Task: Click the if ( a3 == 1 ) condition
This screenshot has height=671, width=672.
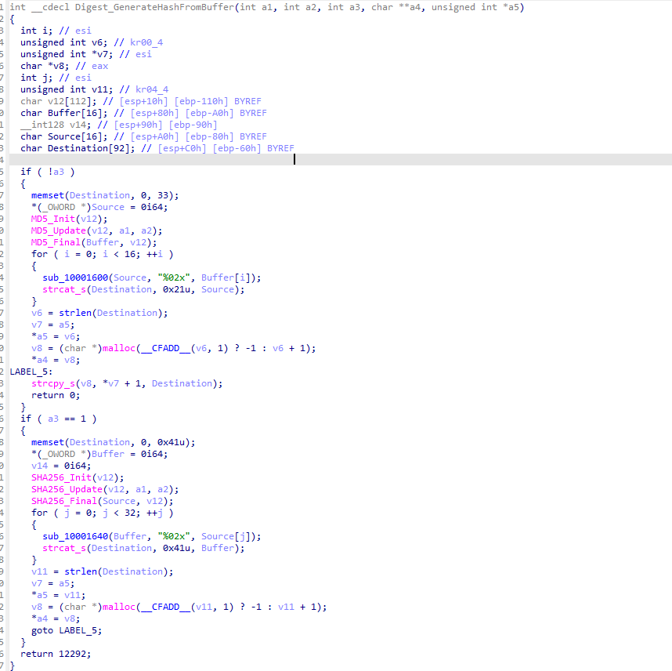Action: 58,419
